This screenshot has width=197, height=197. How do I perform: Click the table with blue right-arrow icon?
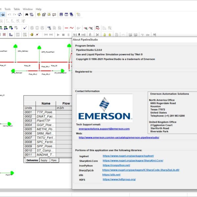coord(11,28)
